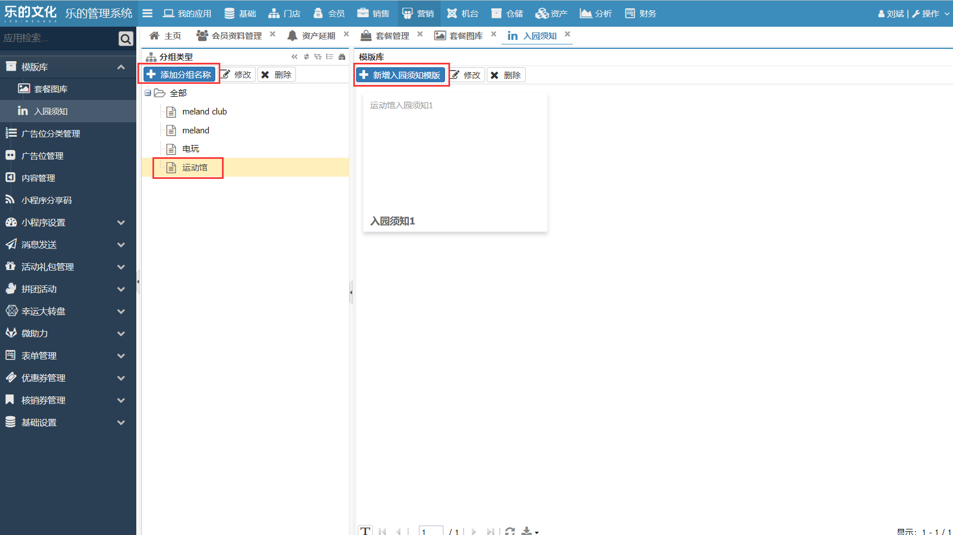Click the expand-all tree icon in 分组类型 header
Screen dimensions: 953x535
pos(318,57)
